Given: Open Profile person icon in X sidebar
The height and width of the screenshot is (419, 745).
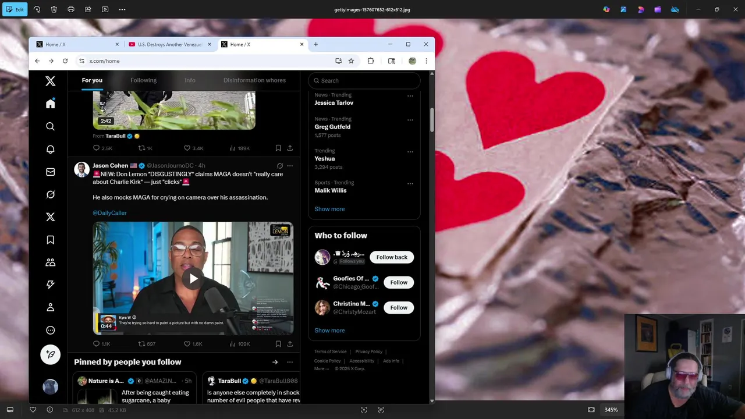Looking at the screenshot, I should click(x=51, y=307).
